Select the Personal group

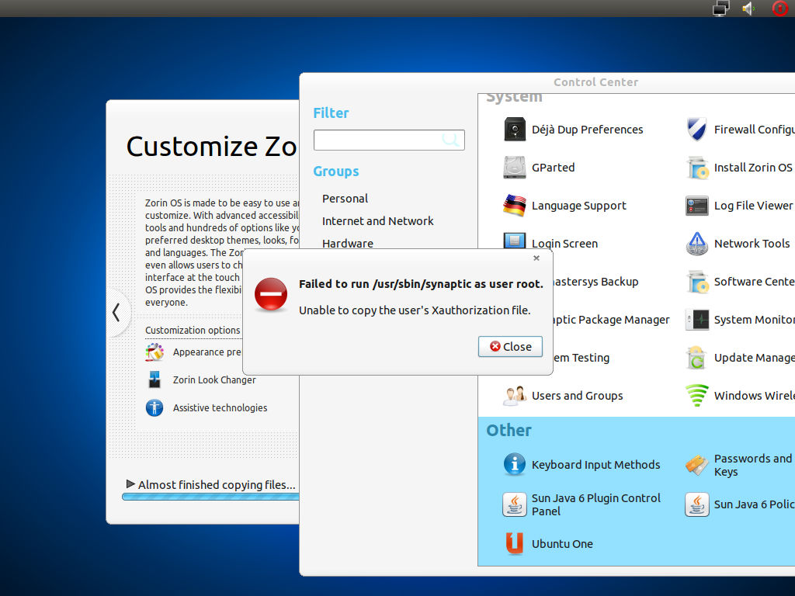pos(345,198)
